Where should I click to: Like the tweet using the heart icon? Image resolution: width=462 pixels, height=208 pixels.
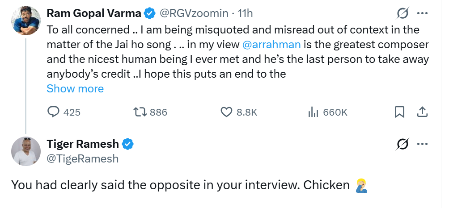click(x=227, y=112)
